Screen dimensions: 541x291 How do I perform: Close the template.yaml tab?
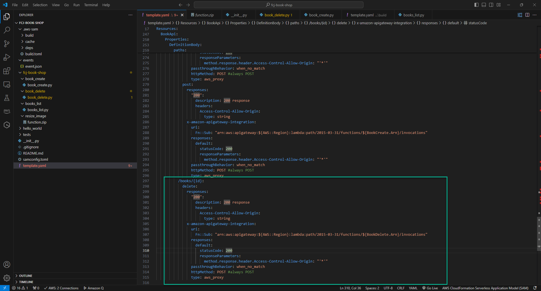[x=182, y=15]
